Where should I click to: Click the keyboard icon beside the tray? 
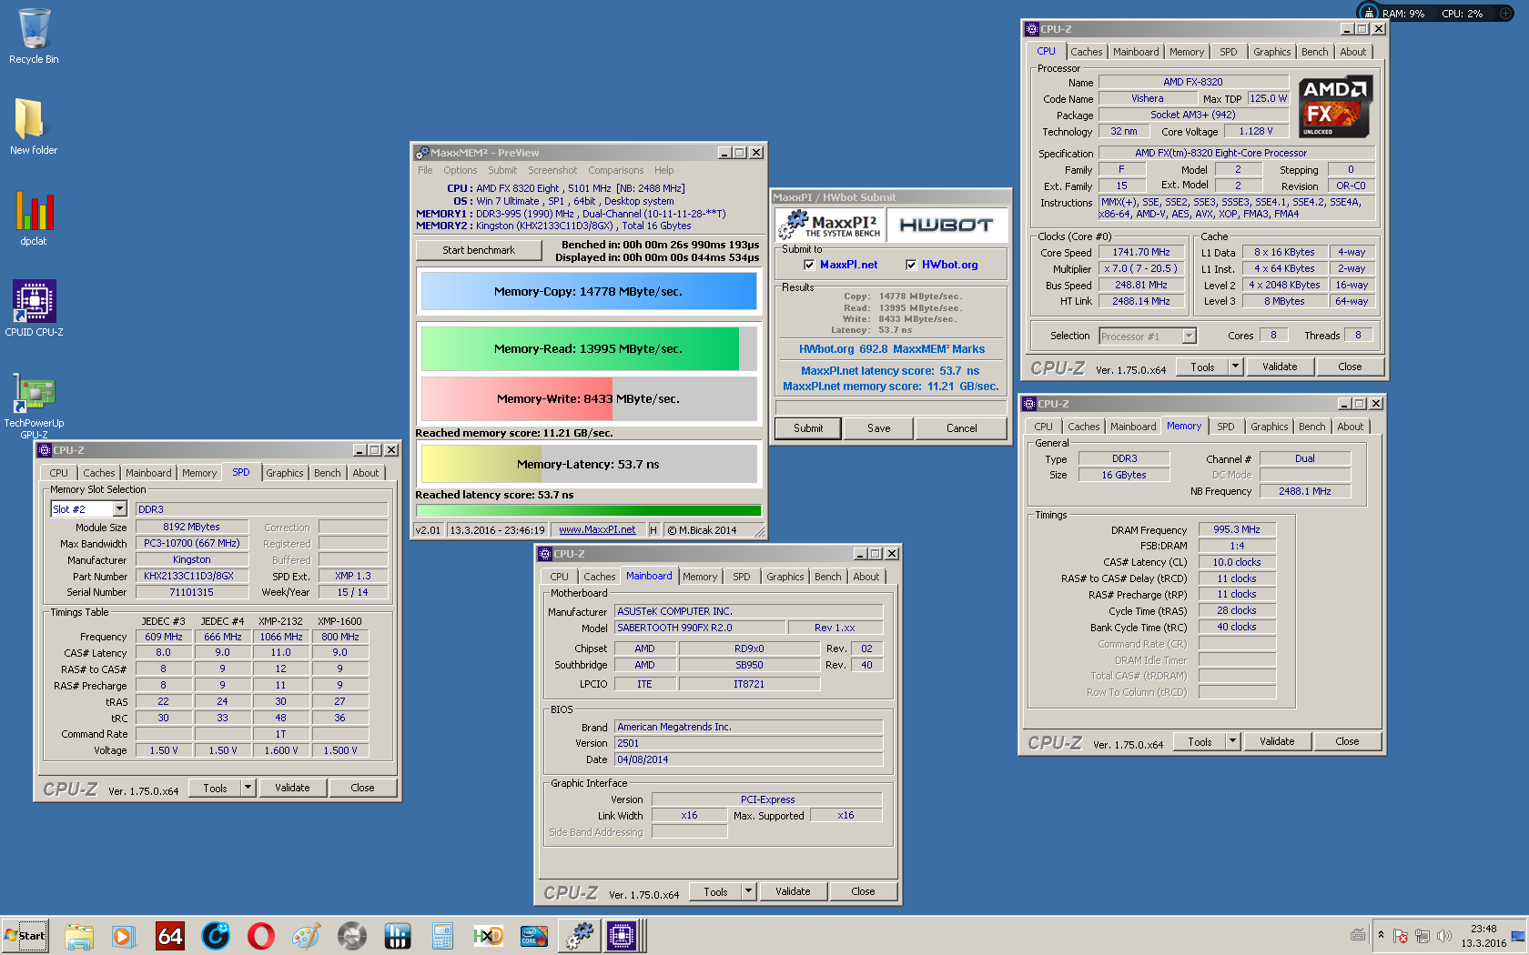1358,935
